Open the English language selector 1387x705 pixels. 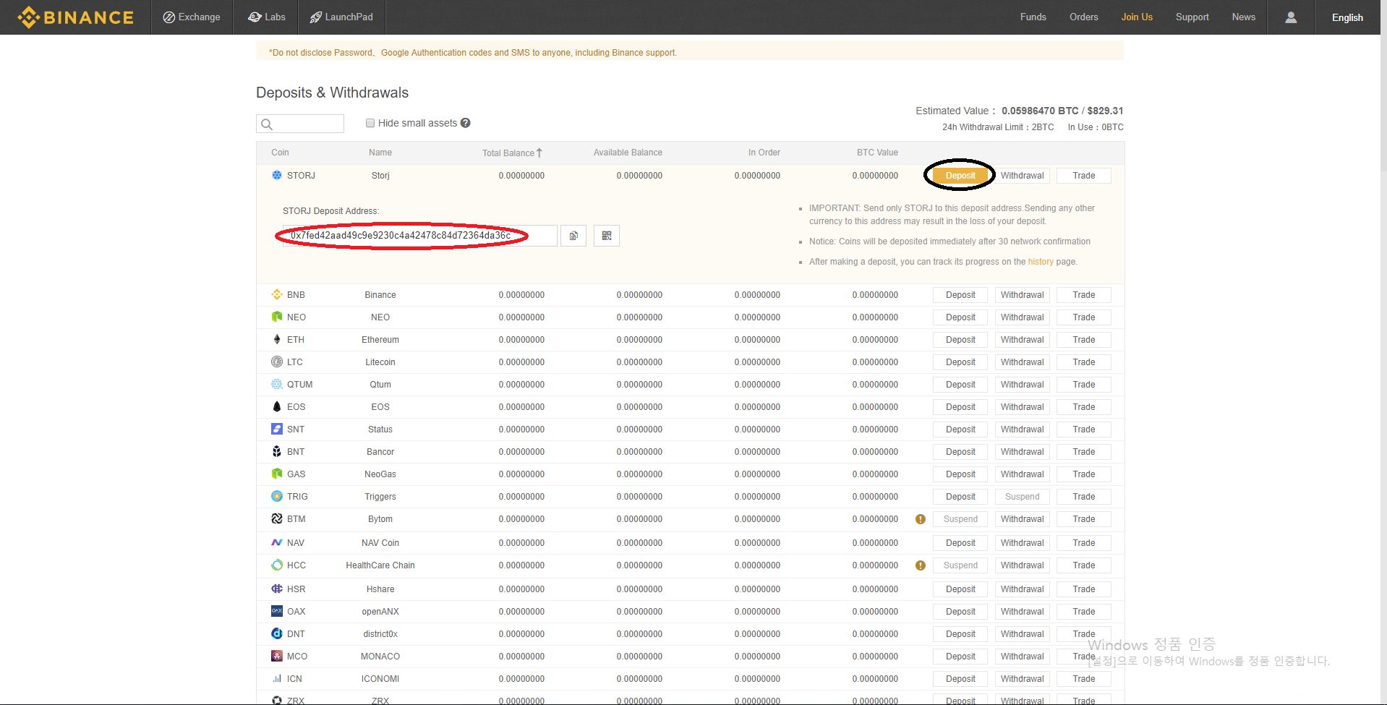click(1347, 17)
